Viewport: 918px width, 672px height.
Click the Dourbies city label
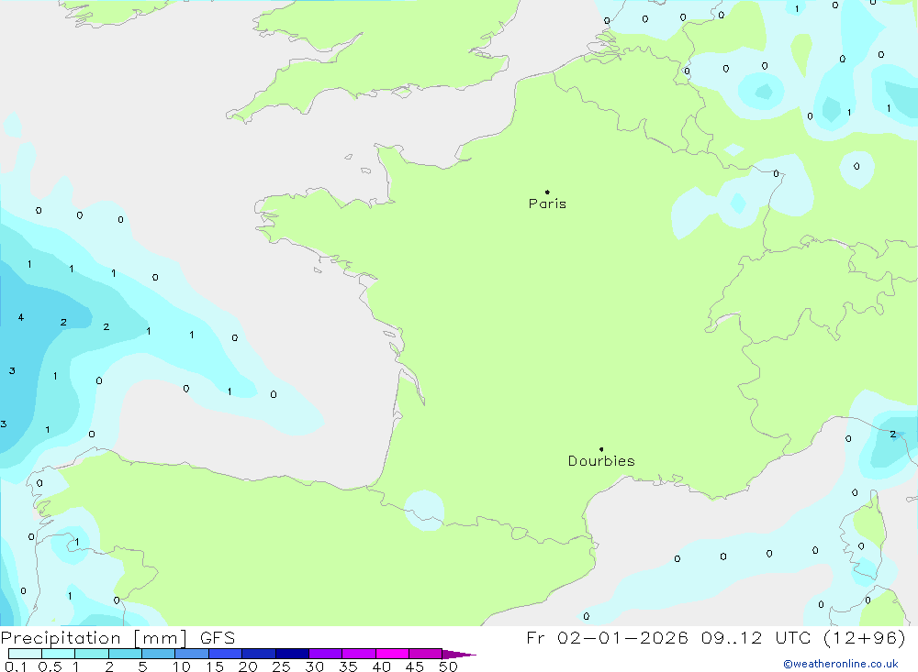[x=601, y=461]
